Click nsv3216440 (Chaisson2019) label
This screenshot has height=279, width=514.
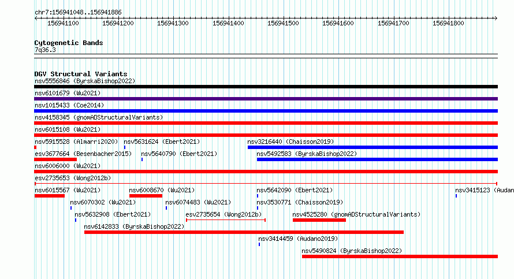point(290,142)
